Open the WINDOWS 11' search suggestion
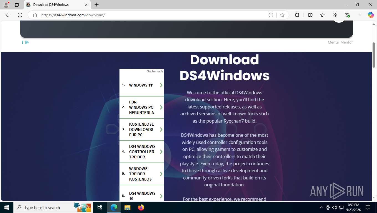Viewport: 377px width, 213px height. (x=142, y=85)
